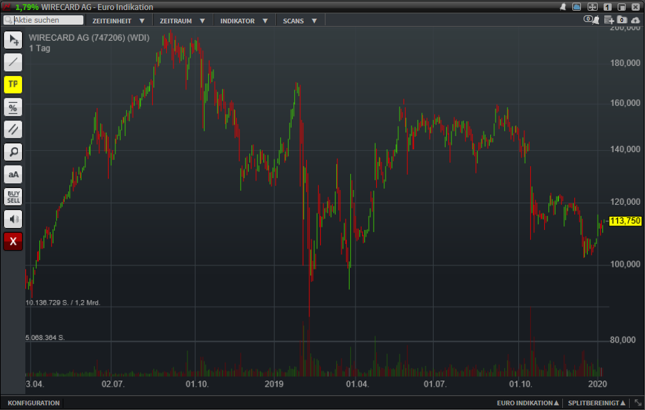Focus the Aktie suchen search field
This screenshot has height=410, width=645.
pos(43,20)
